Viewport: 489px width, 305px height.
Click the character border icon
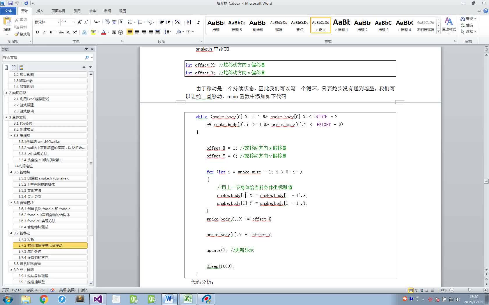pos(121,22)
